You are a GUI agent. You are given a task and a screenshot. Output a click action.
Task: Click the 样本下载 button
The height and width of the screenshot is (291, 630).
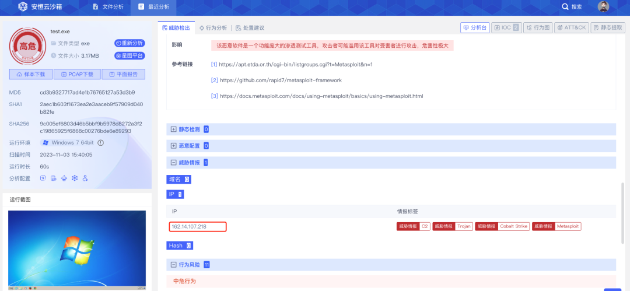click(30, 74)
